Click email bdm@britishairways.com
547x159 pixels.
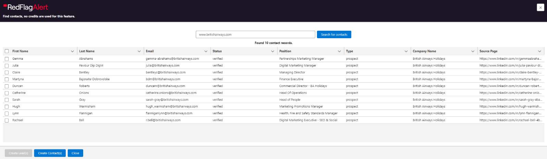[x=163, y=79]
